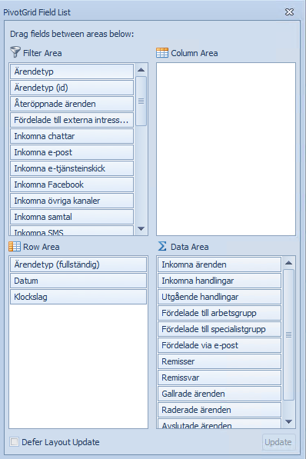Image resolution: width=306 pixels, height=459 pixels.
Task: Select Fördelade till externa intress... field
Action: point(72,120)
